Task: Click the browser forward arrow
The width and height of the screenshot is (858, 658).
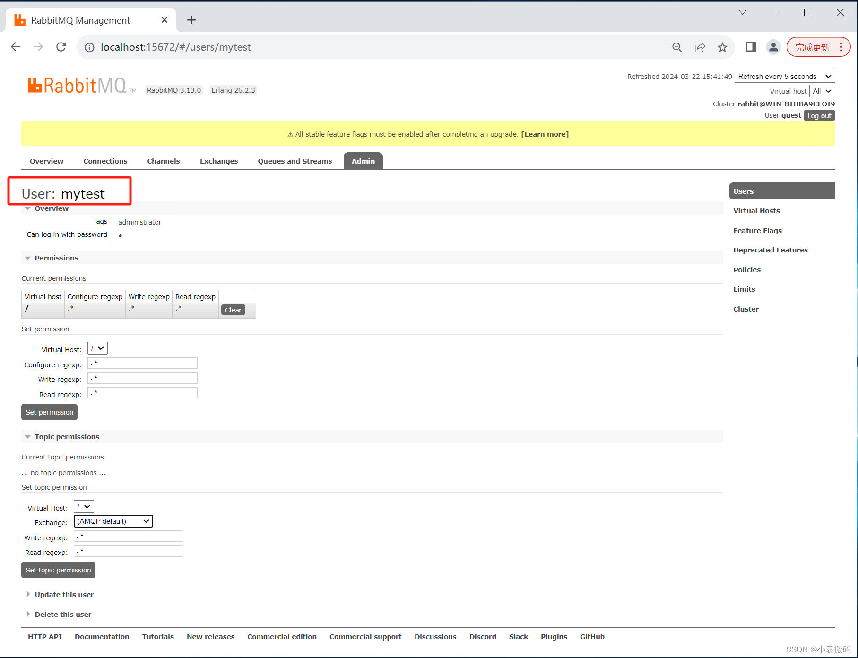Action: (x=38, y=47)
